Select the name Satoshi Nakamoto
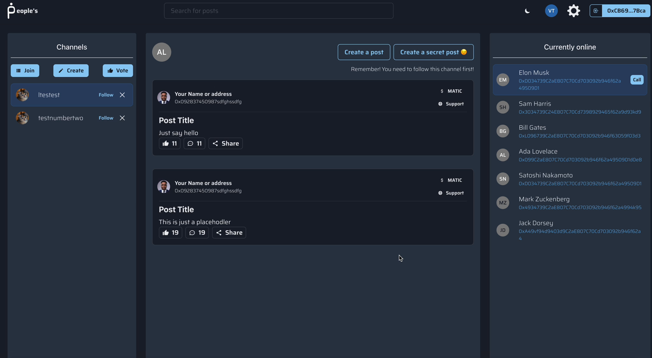This screenshot has height=358, width=652. click(x=546, y=175)
